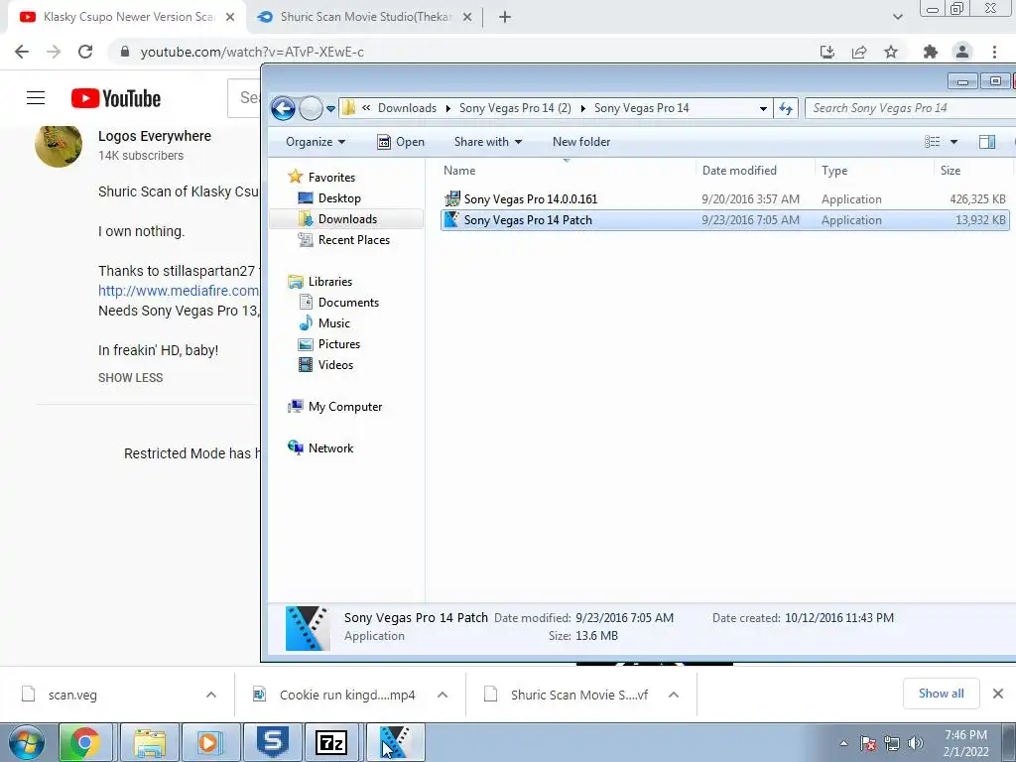Bookmark this page with the star icon
Screen dimensions: 1016x762
[891, 52]
